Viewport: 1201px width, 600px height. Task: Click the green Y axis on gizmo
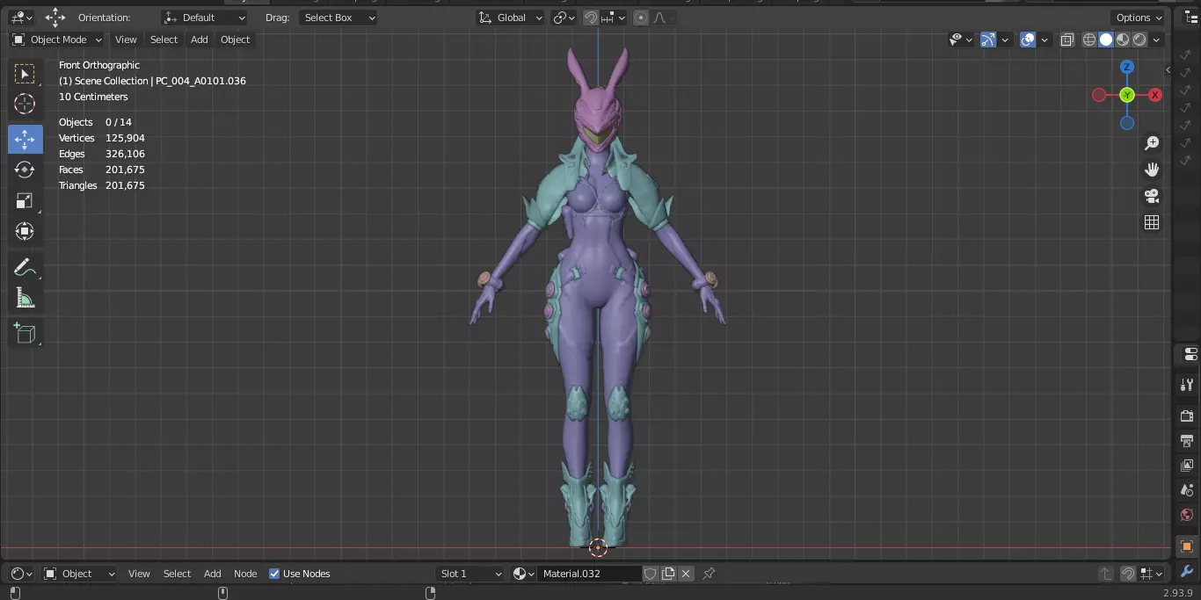(x=1127, y=95)
